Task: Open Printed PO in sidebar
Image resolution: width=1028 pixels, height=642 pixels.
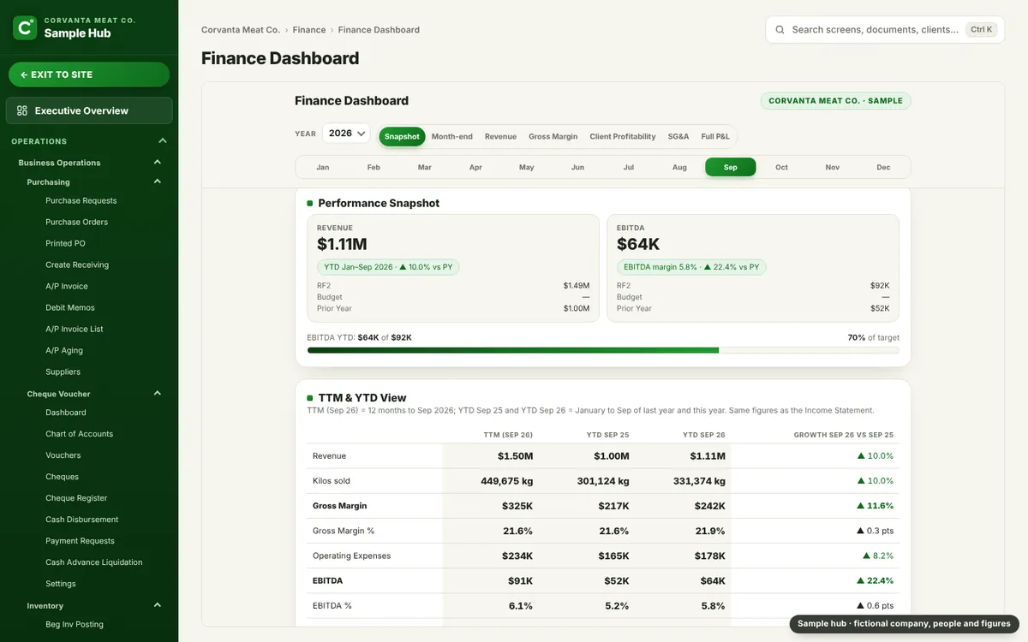Action: tap(65, 243)
